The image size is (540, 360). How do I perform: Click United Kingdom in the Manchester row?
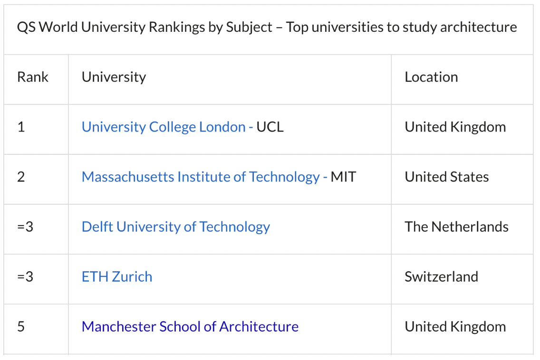pos(455,327)
